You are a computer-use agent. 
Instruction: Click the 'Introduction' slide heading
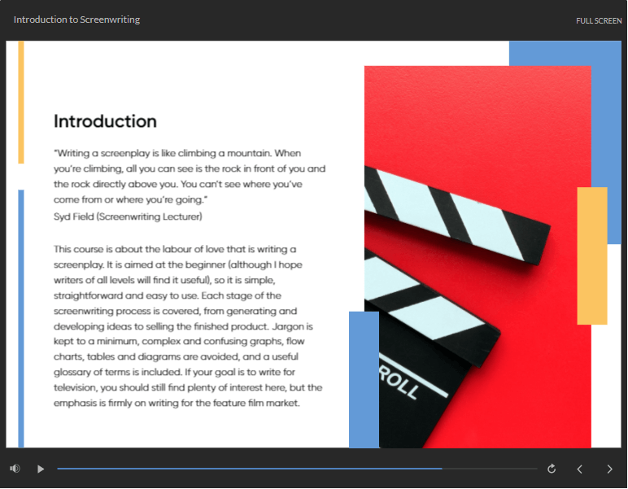click(105, 121)
